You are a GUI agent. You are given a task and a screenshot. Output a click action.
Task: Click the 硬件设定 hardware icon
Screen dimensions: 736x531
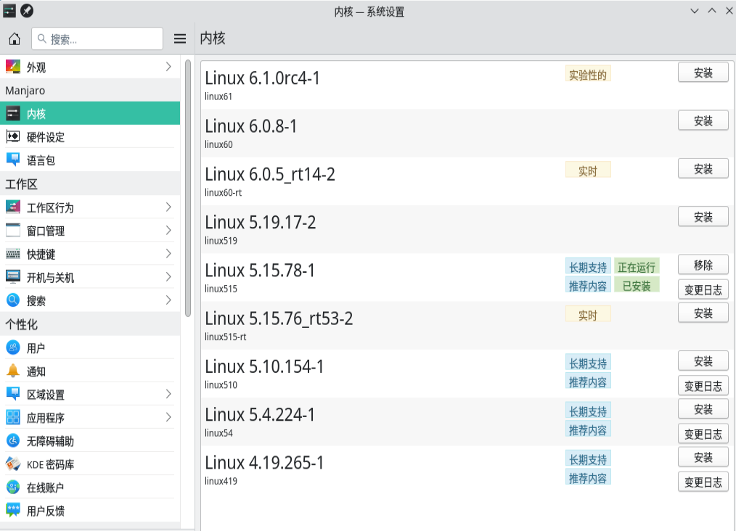[x=13, y=137]
